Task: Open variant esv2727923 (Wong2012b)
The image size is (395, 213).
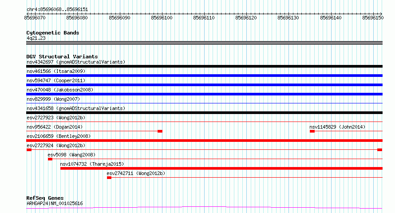Action: point(56,118)
